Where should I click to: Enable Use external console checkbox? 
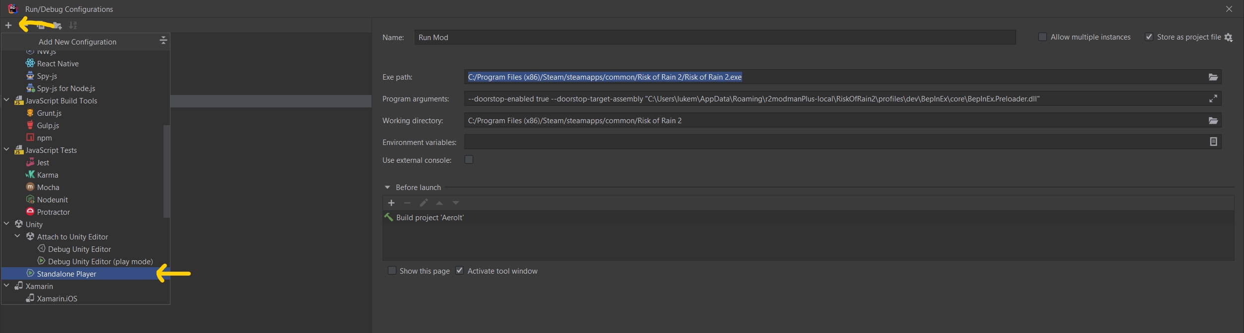tap(469, 159)
